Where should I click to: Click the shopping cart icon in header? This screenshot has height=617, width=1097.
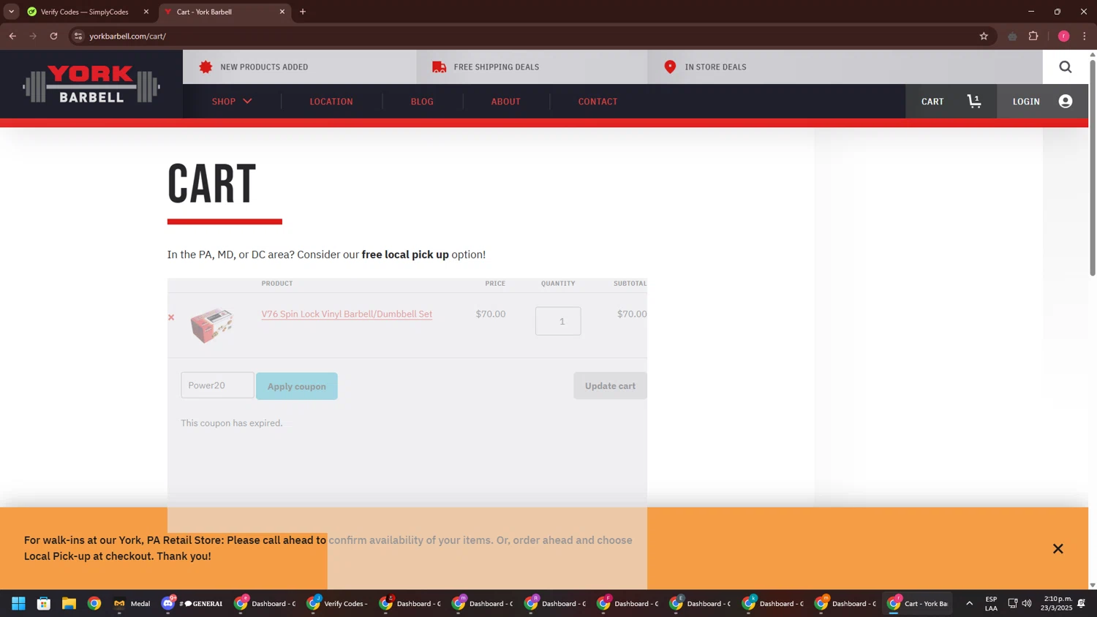point(974,102)
